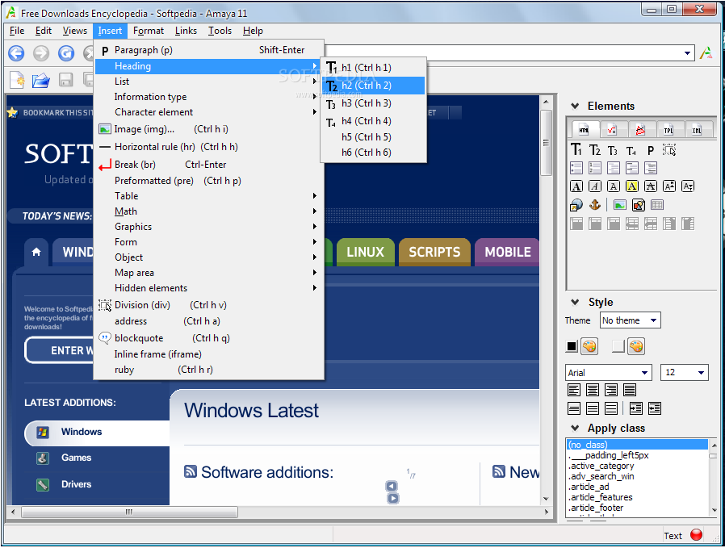
Task: Apply emphasis (italic A) in Elements panel
Action: pos(594,186)
